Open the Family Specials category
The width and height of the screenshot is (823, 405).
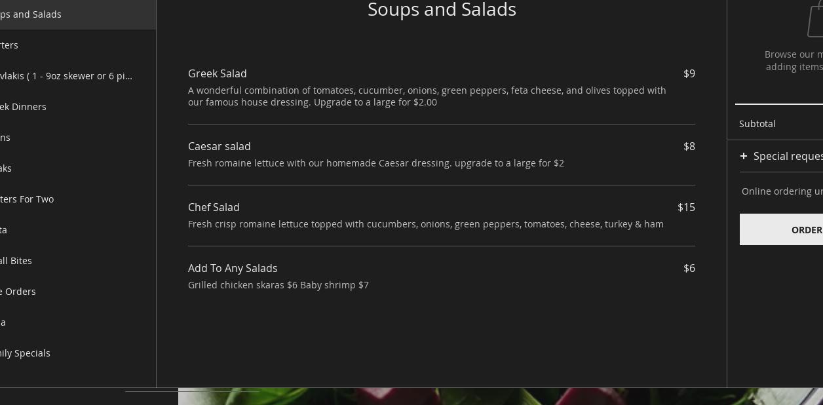click(x=25, y=353)
